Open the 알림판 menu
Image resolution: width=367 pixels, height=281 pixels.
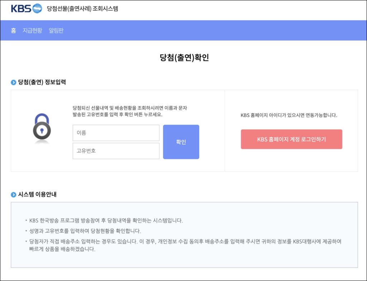(x=56, y=30)
